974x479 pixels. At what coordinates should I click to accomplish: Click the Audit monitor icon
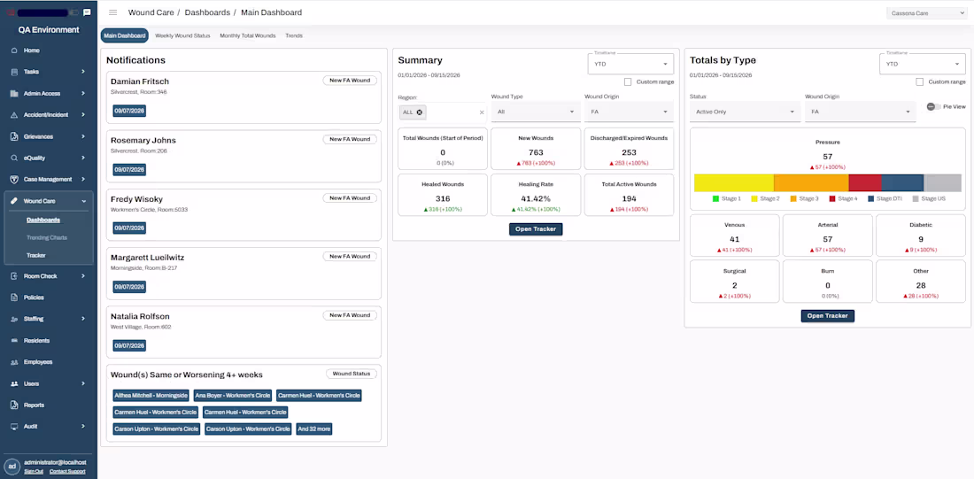[14, 426]
